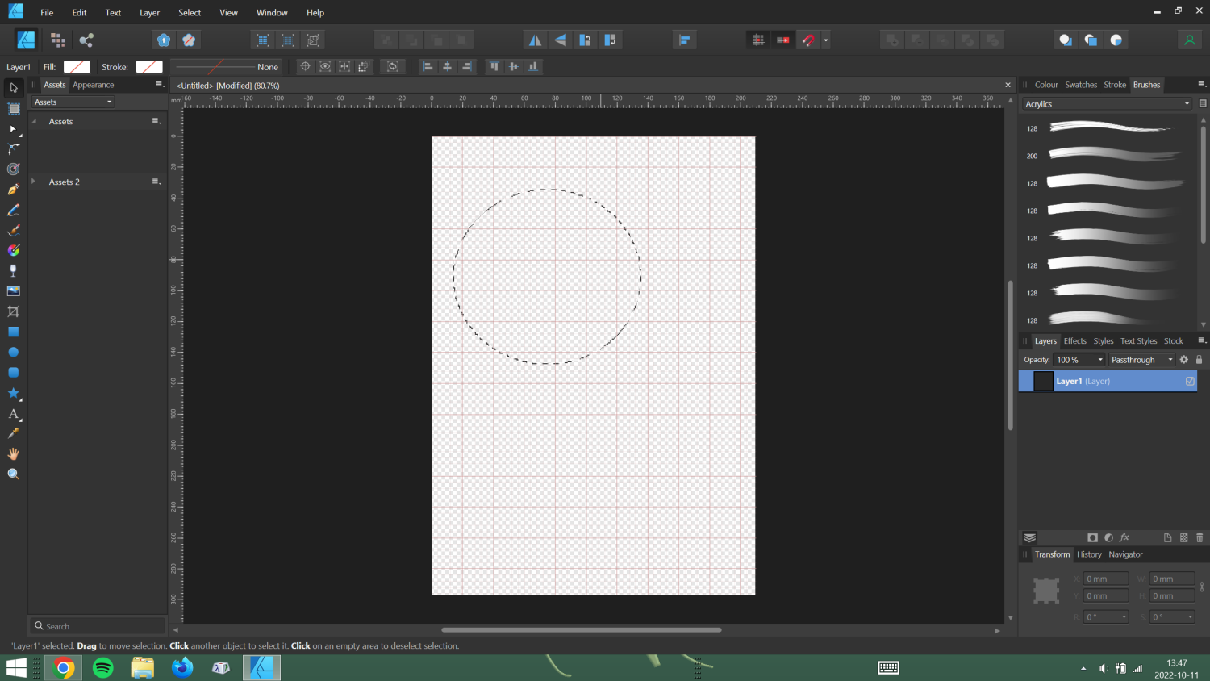This screenshot has width=1210, height=681.
Task: Toggle visibility checkbox for Layer1
Action: pos(1190,382)
